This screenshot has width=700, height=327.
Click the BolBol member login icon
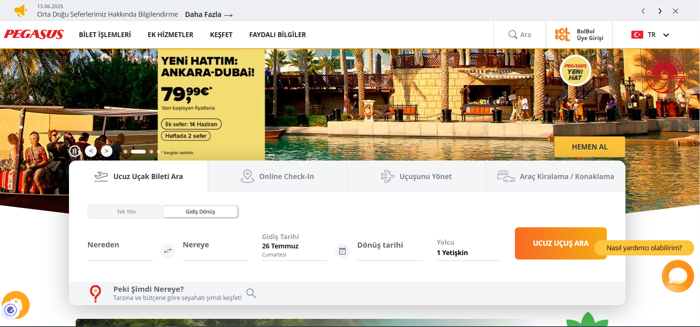point(562,34)
